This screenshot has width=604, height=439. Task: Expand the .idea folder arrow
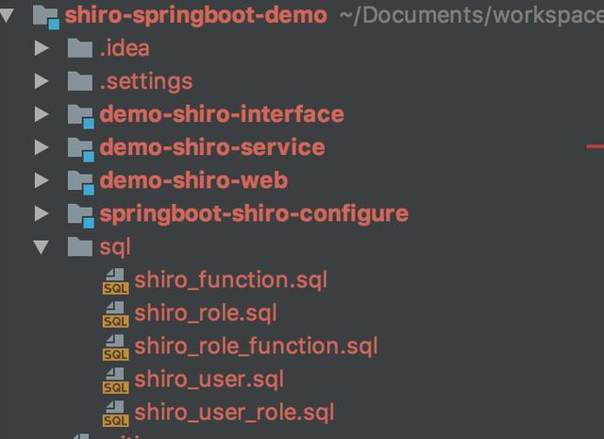point(42,48)
